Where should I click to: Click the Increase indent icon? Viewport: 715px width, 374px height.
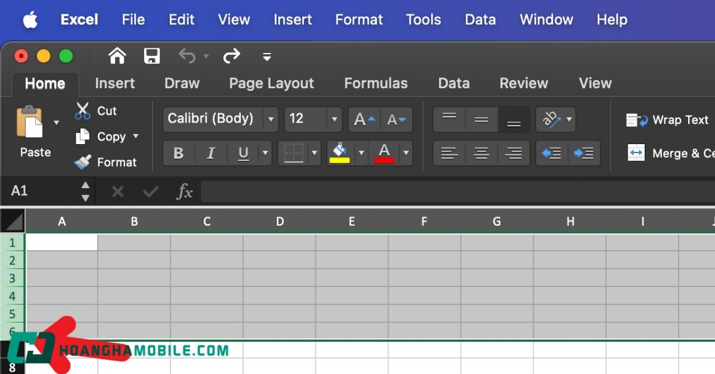583,154
